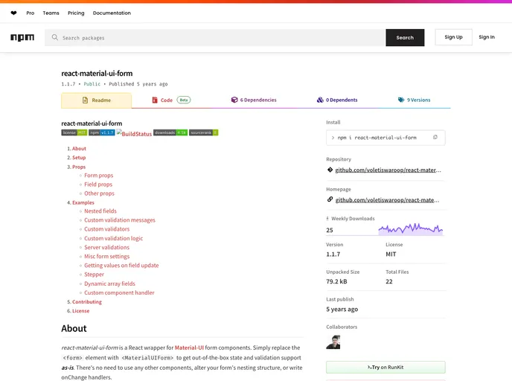
Task: Jump to Misc form settings
Action: [106, 256]
